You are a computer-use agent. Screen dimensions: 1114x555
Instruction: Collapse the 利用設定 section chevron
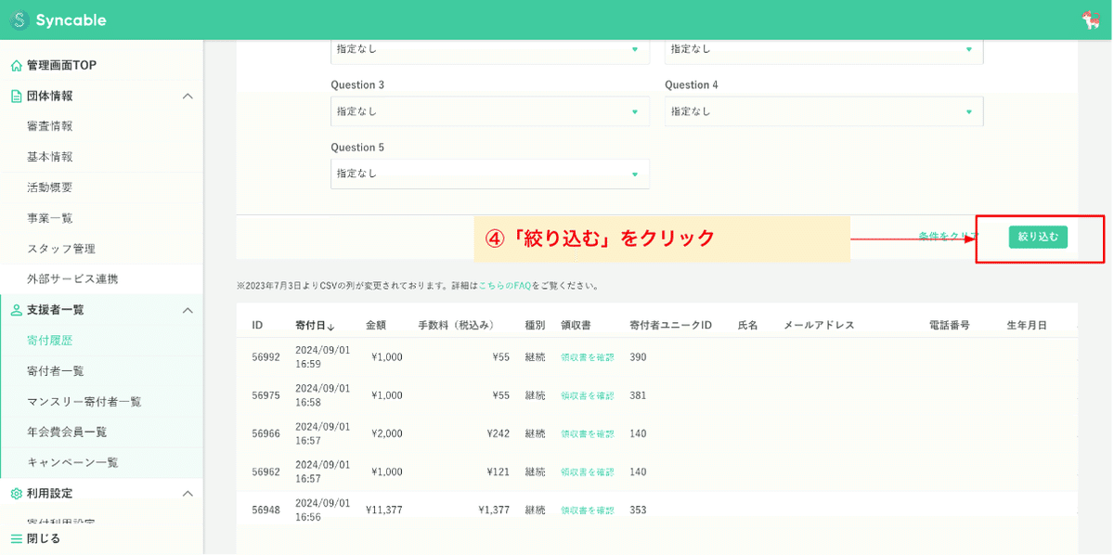(x=189, y=493)
